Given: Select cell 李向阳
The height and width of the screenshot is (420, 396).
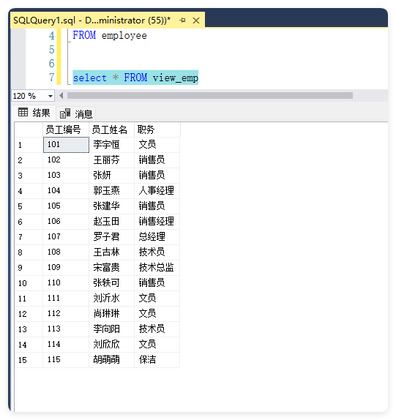Looking at the screenshot, I should (111, 329).
